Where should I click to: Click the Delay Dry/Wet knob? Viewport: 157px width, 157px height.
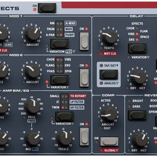pyautogui.click(x=138, y=77)
